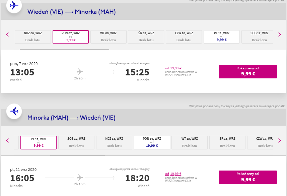Show later return dates with right arrow
The height and width of the screenshot is (196, 287).
point(280,140)
